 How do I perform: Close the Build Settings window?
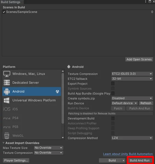tap(154, 2)
